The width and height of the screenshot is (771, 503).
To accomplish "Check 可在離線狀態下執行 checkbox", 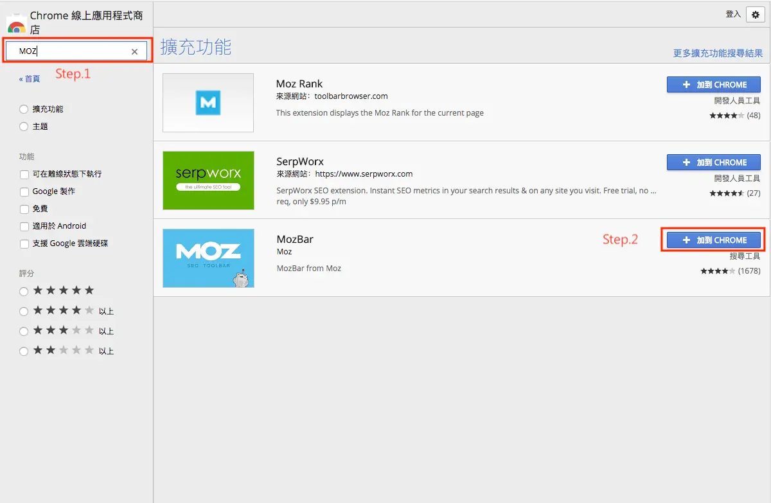I will 24,174.
